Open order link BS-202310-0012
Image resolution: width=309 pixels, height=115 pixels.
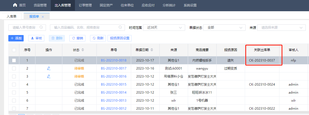click(114, 109)
